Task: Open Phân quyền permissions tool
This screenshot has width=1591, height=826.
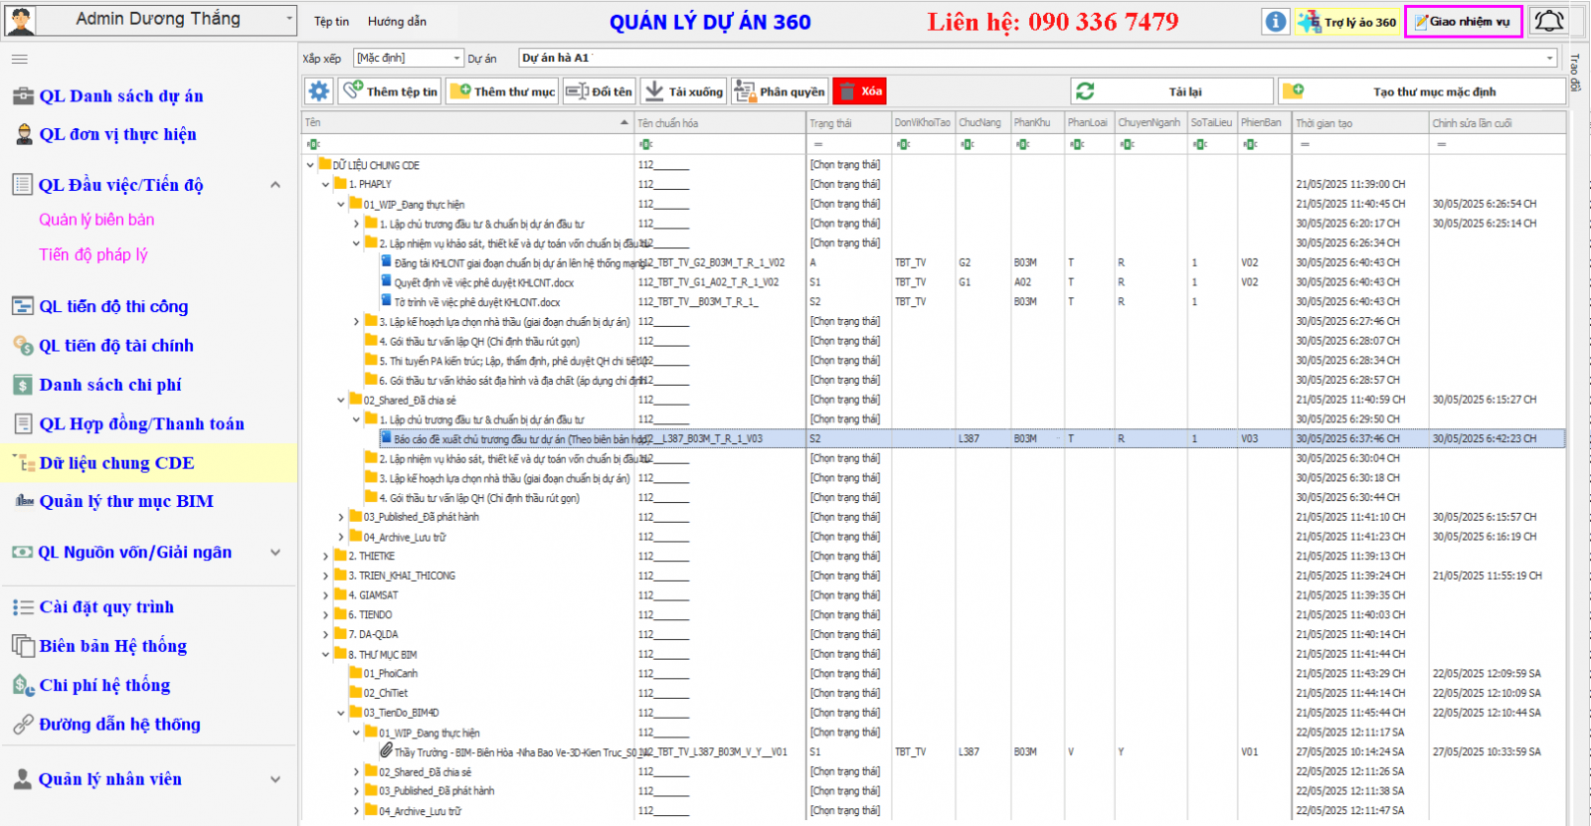Action: click(780, 91)
